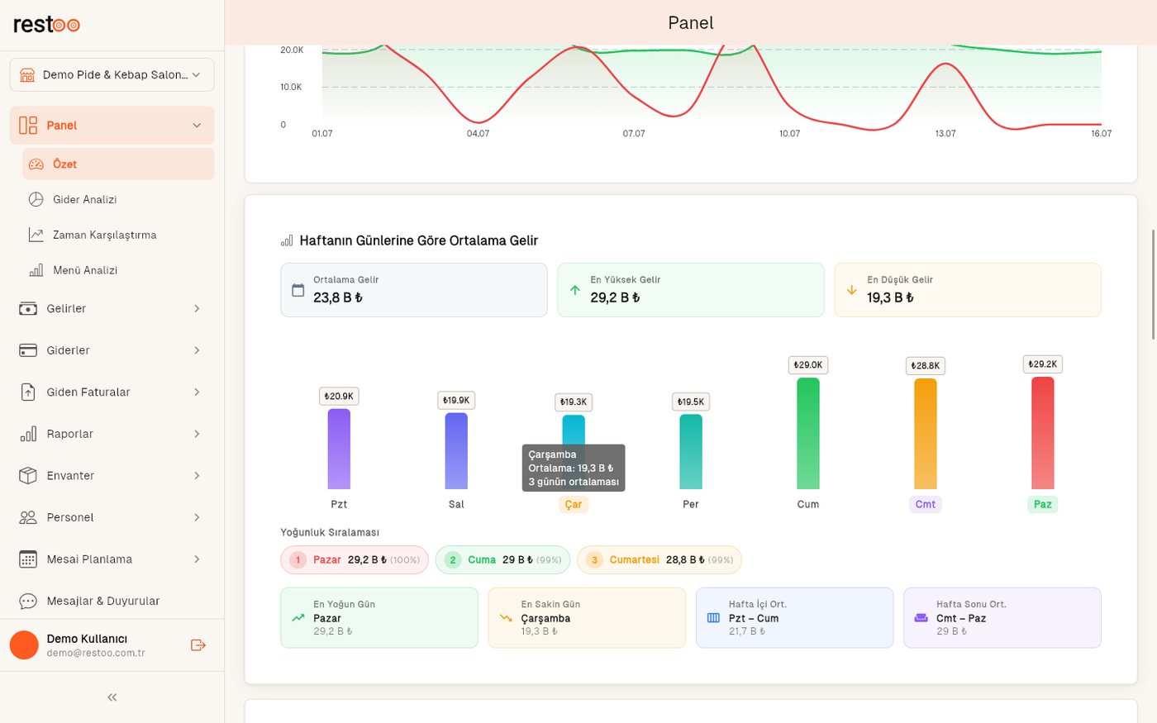Expand the Raporlar section chevron
1157x723 pixels.
pyautogui.click(x=197, y=434)
